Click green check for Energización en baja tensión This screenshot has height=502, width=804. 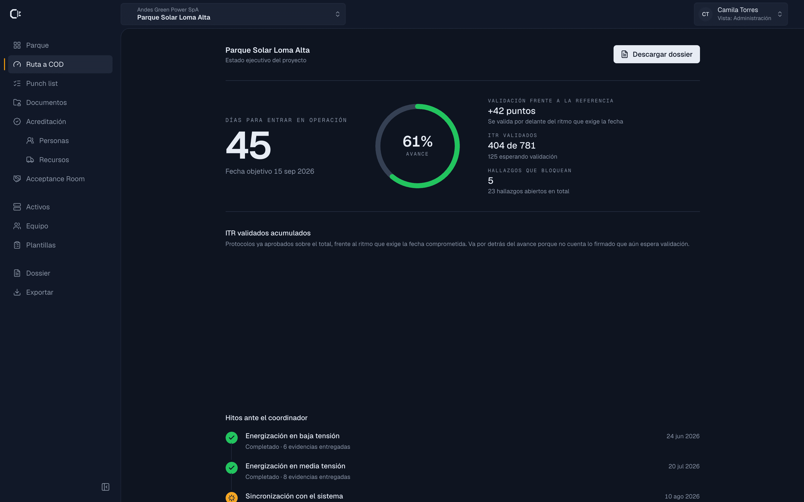232,437
